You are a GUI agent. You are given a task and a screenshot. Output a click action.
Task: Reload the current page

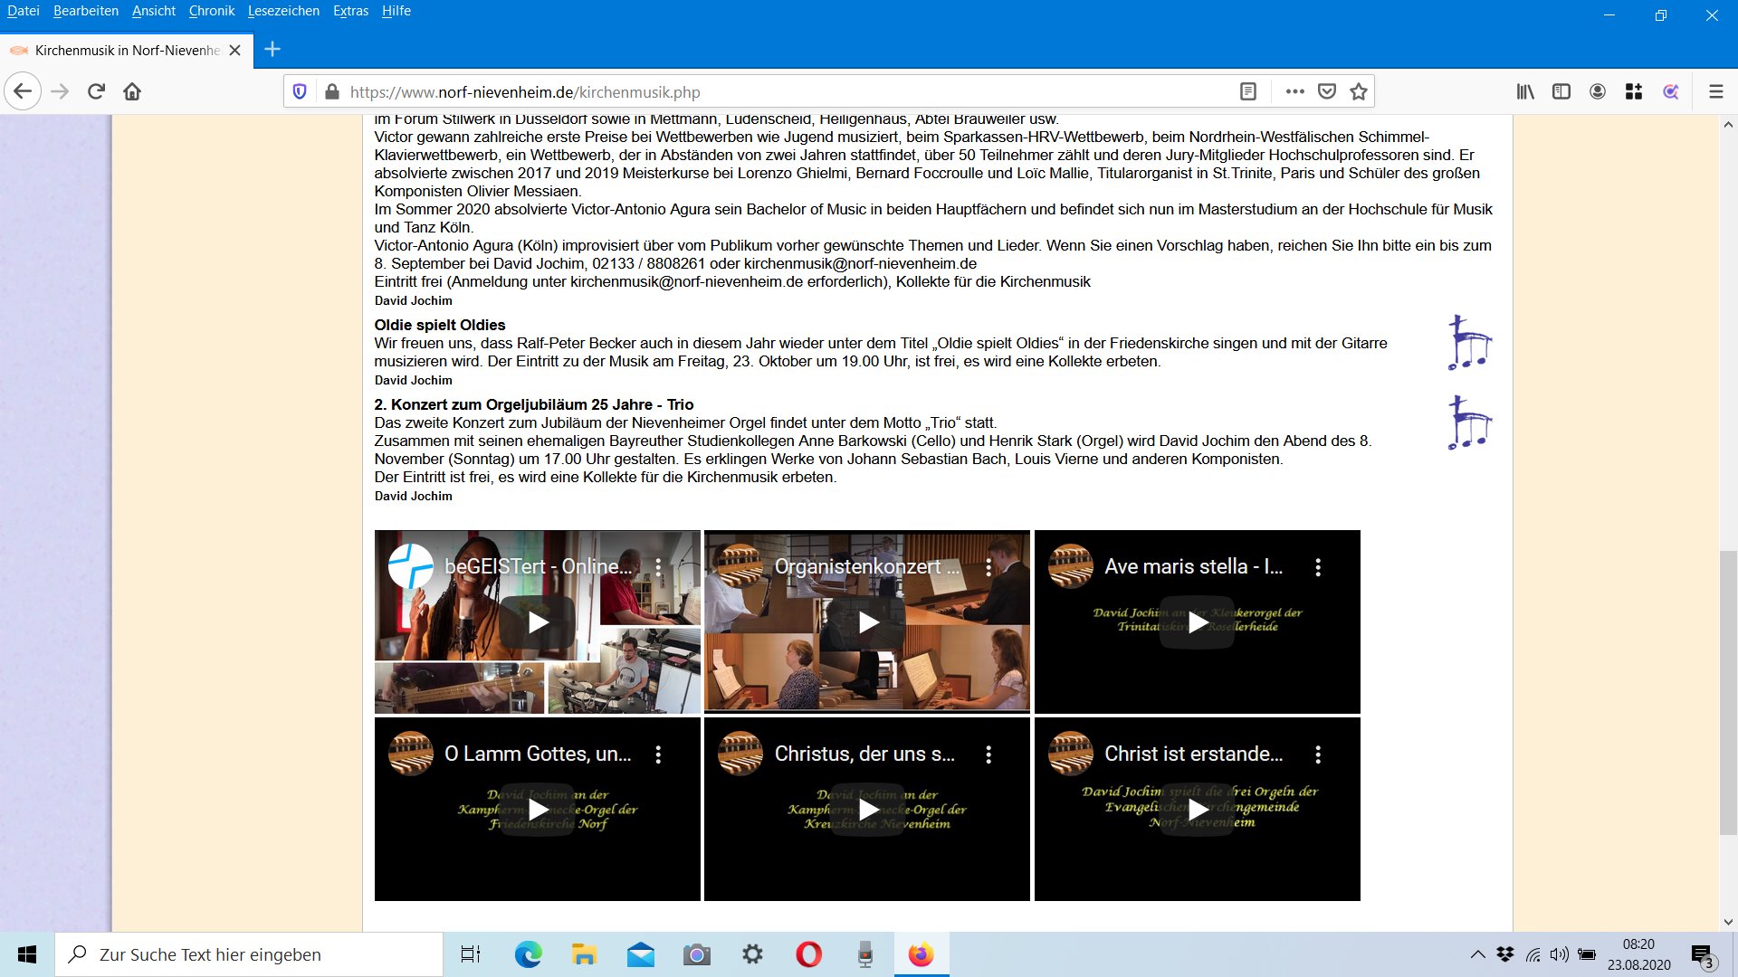click(96, 91)
